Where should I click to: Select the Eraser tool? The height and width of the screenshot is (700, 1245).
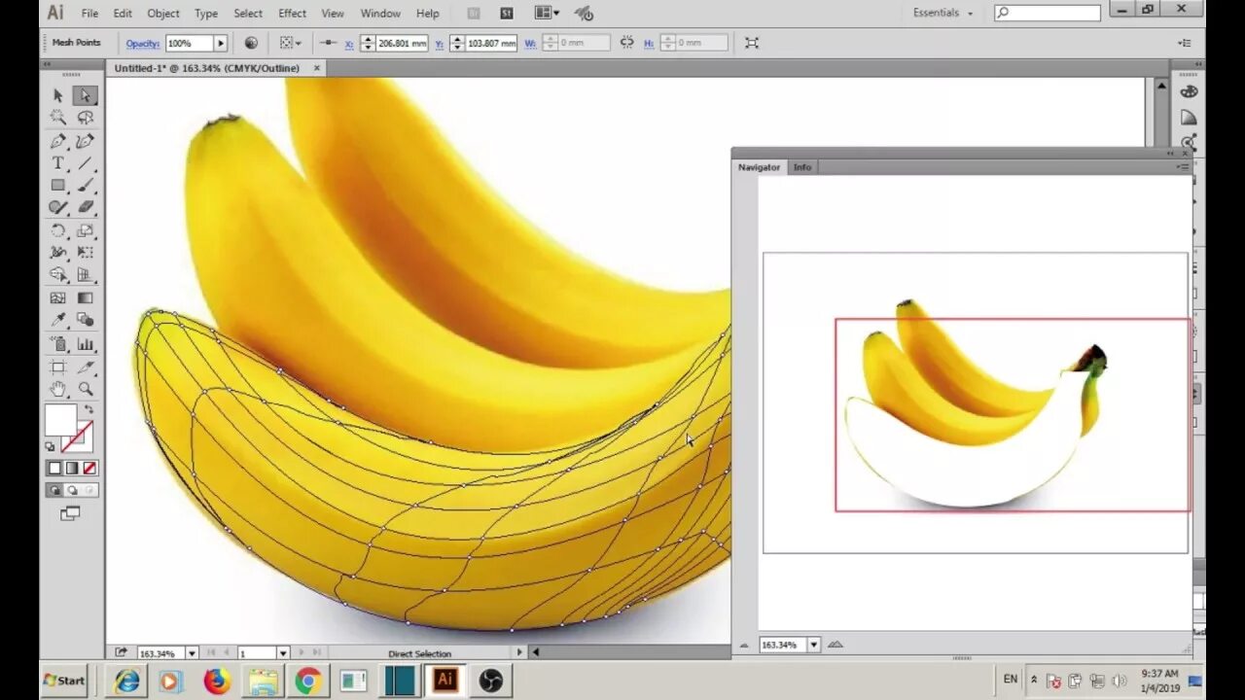(x=86, y=207)
